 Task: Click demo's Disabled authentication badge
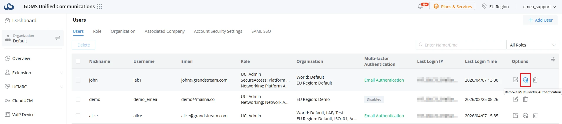coord(374,99)
